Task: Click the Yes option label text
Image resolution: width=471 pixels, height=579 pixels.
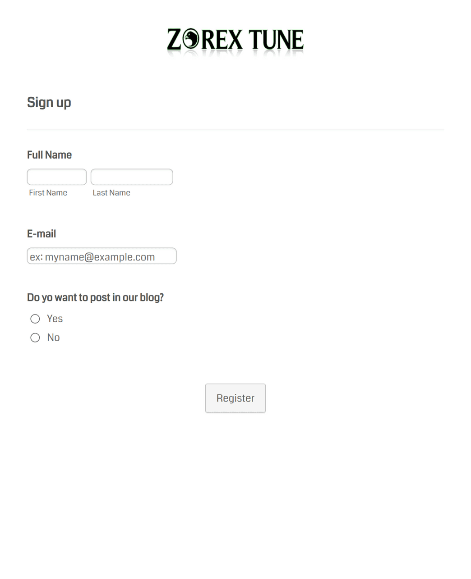Action: click(x=55, y=319)
